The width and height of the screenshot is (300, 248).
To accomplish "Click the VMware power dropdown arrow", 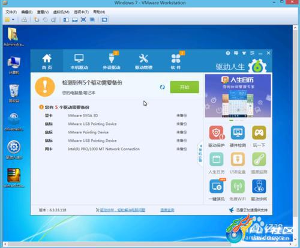I will click(x=13, y=20).
